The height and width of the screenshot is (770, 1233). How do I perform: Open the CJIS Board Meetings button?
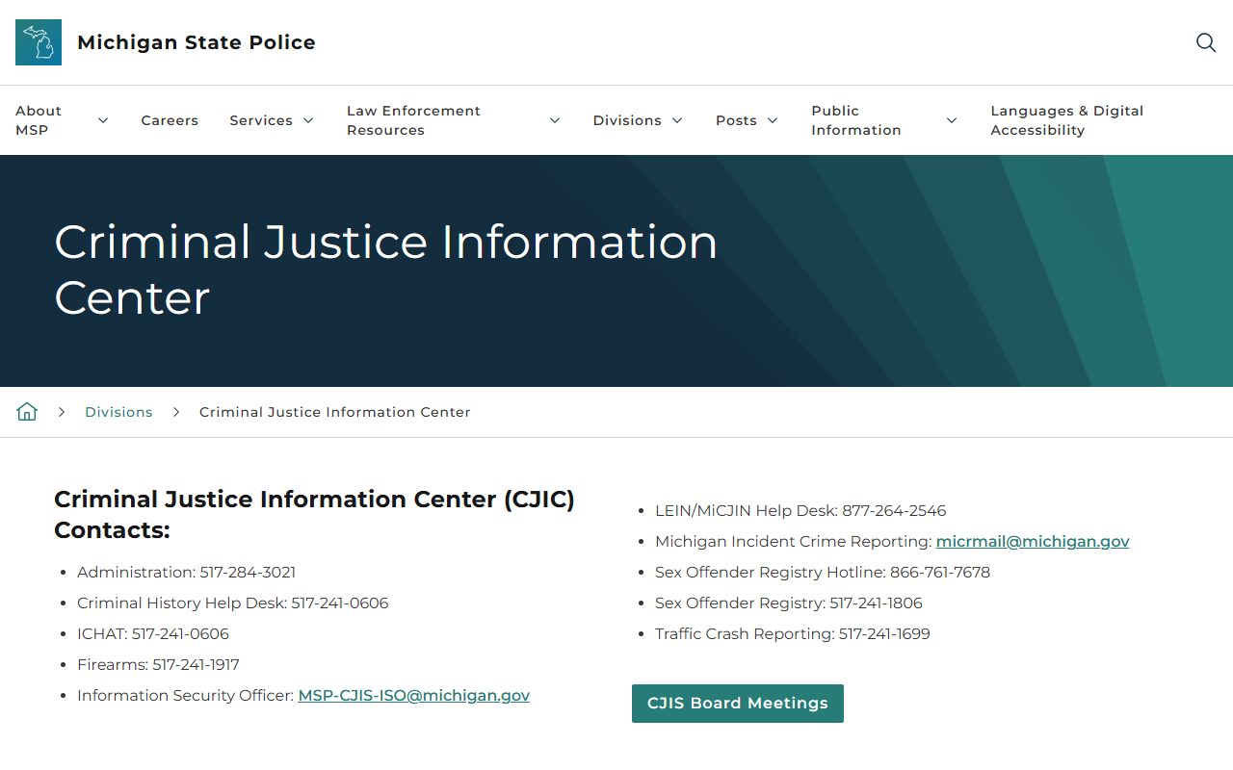pyautogui.click(x=738, y=704)
